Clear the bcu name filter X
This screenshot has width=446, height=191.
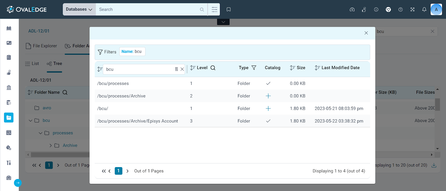(182, 69)
